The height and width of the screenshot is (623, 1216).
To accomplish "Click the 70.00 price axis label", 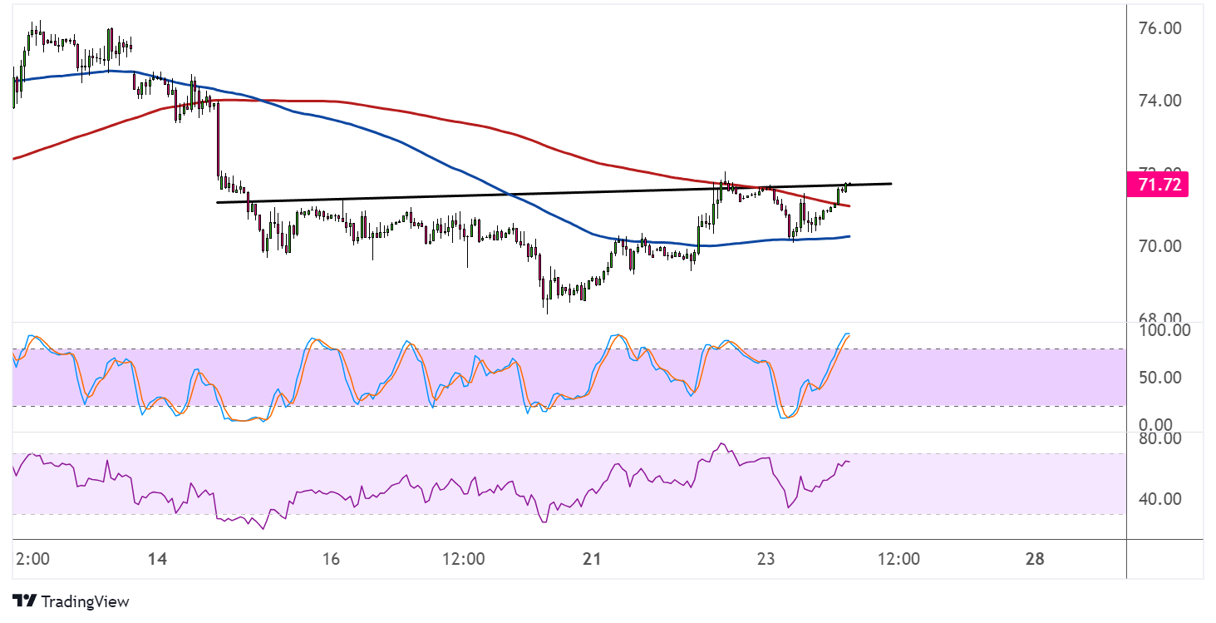I will click(x=1160, y=246).
